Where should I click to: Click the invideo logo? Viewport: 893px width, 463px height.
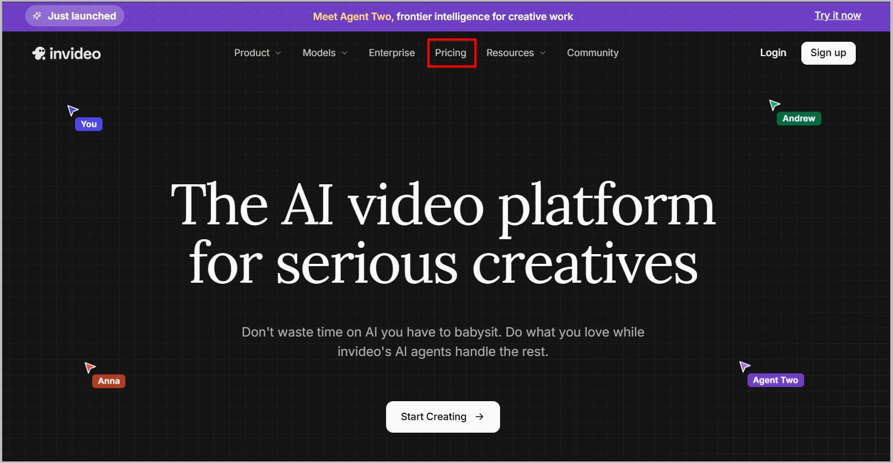tap(66, 53)
